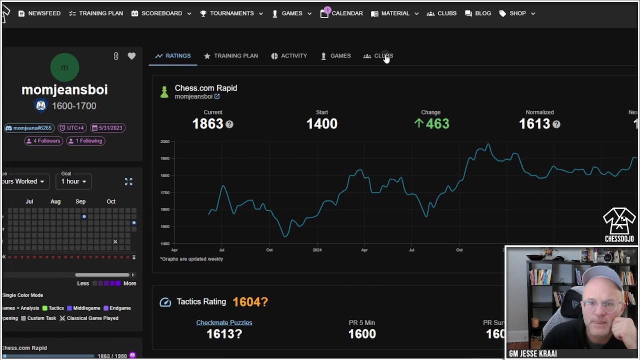Open the Goal 1 hour dropdown
The image size is (640, 360).
(x=73, y=181)
